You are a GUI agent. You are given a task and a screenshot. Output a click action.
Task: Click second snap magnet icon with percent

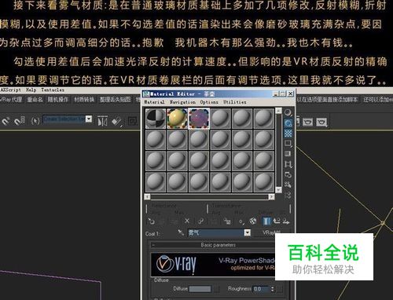20,121
